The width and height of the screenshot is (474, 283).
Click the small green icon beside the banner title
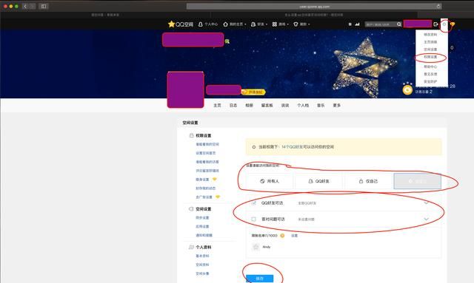tap(227, 41)
